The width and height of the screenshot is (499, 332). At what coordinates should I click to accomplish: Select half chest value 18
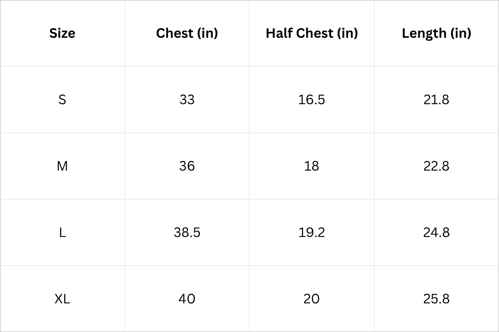click(x=312, y=166)
